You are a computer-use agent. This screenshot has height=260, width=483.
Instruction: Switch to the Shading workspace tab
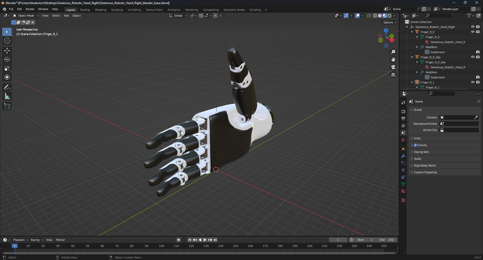(x=85, y=10)
